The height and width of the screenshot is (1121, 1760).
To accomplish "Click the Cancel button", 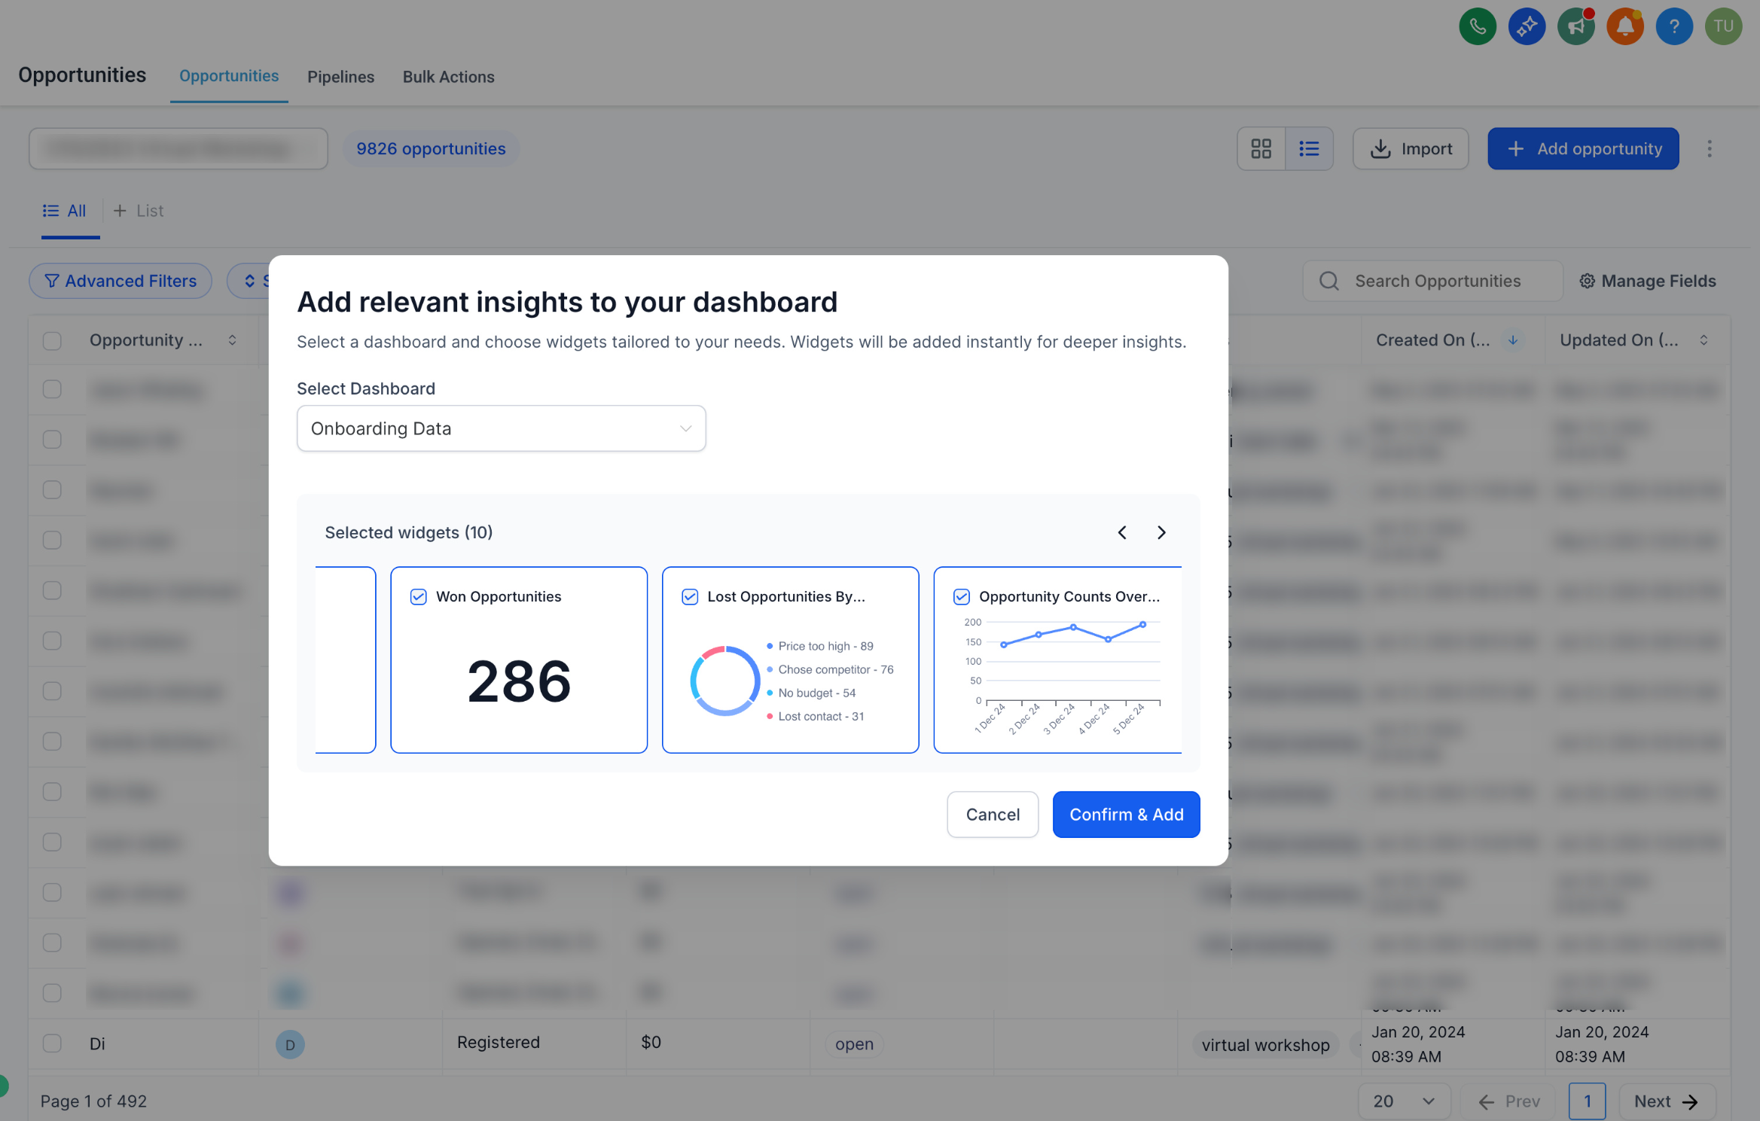I will point(993,814).
